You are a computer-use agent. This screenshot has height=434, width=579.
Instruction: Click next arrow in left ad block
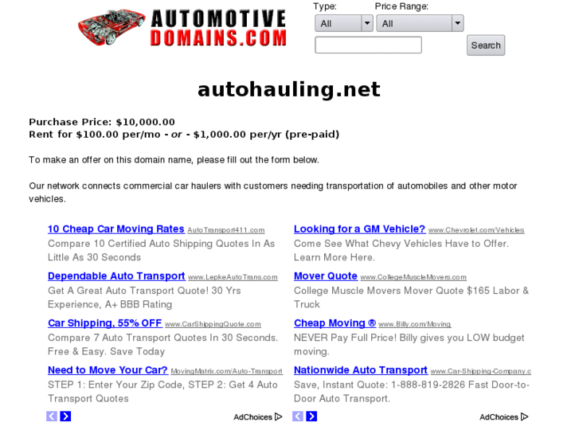pyautogui.click(x=65, y=416)
